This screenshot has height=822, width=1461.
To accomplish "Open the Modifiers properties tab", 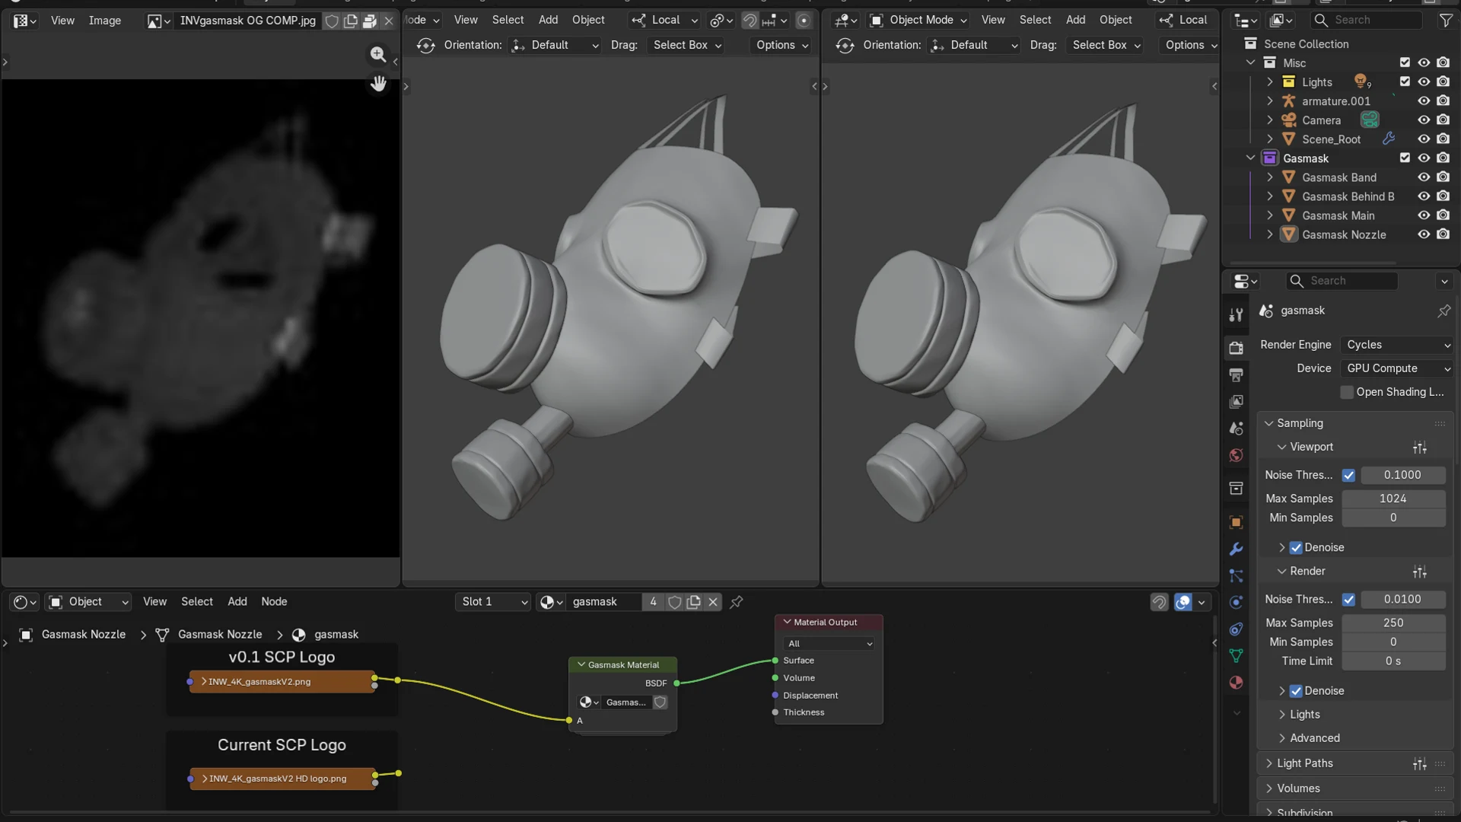I will [1236, 549].
